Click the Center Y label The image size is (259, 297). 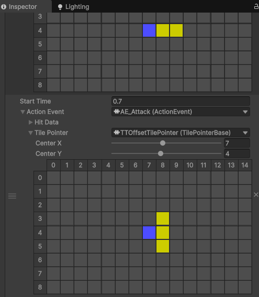click(x=49, y=153)
